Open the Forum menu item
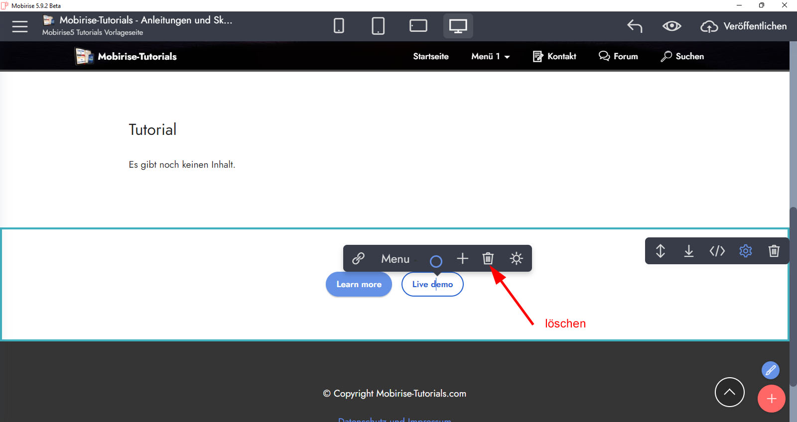The image size is (797, 422). pyautogui.click(x=618, y=56)
